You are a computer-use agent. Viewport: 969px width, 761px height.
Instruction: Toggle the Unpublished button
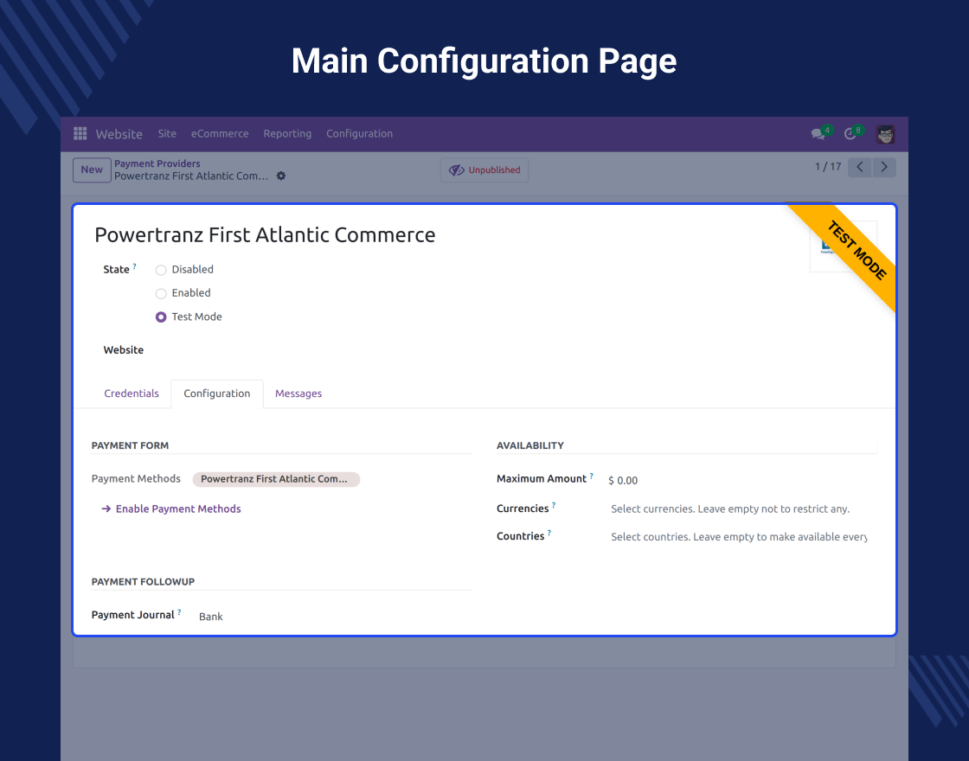coord(484,169)
